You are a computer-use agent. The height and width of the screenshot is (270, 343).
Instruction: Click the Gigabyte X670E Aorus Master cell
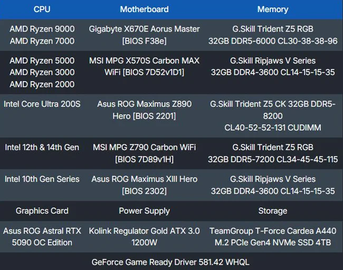pyautogui.click(x=144, y=35)
